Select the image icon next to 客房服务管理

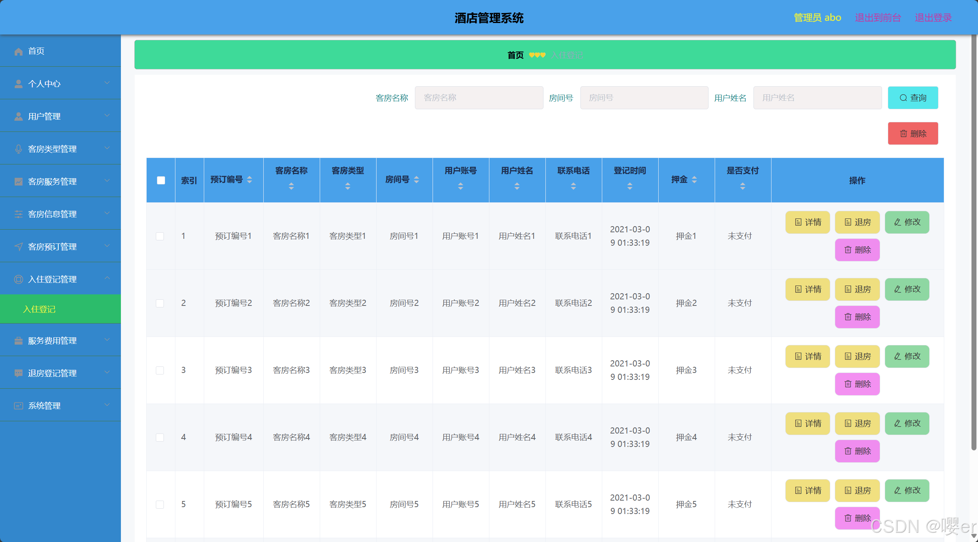pyautogui.click(x=18, y=181)
